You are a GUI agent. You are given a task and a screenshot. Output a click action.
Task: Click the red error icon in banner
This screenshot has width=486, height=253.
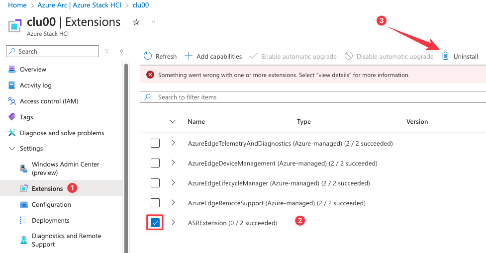tap(150, 75)
